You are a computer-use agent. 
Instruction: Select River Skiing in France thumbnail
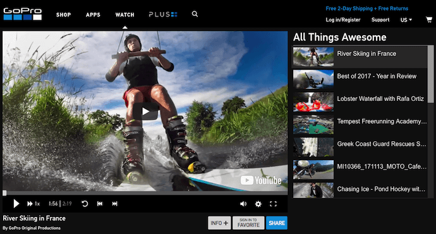[x=313, y=57]
